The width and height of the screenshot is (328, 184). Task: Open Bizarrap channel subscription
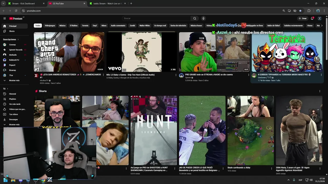(x=14, y=70)
